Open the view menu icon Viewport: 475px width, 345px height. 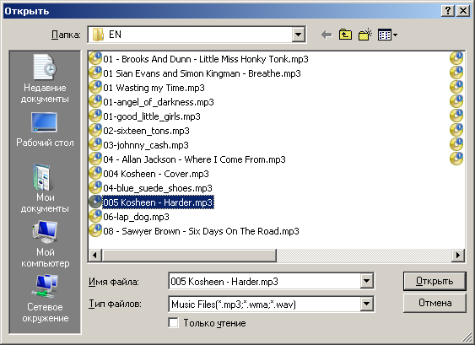(387, 35)
